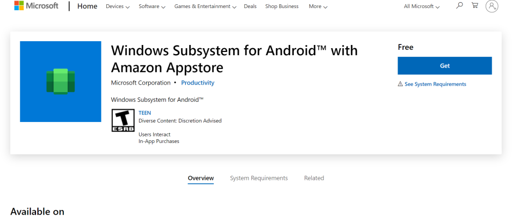Viewport: 519px width, 220px height.
Task: Open the search magnifier icon
Action: tap(459, 5)
